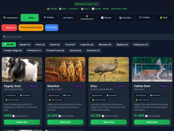174x131 pixels.
Task: Click Fallow Deer's Petting Zoo badge
Action: (x=164, y=86)
